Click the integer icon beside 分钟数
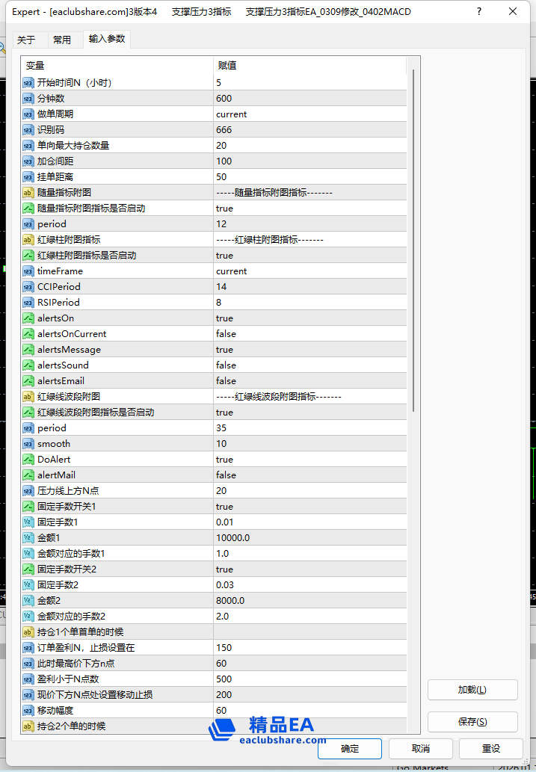Viewport: 536px width, 772px height. [x=28, y=99]
